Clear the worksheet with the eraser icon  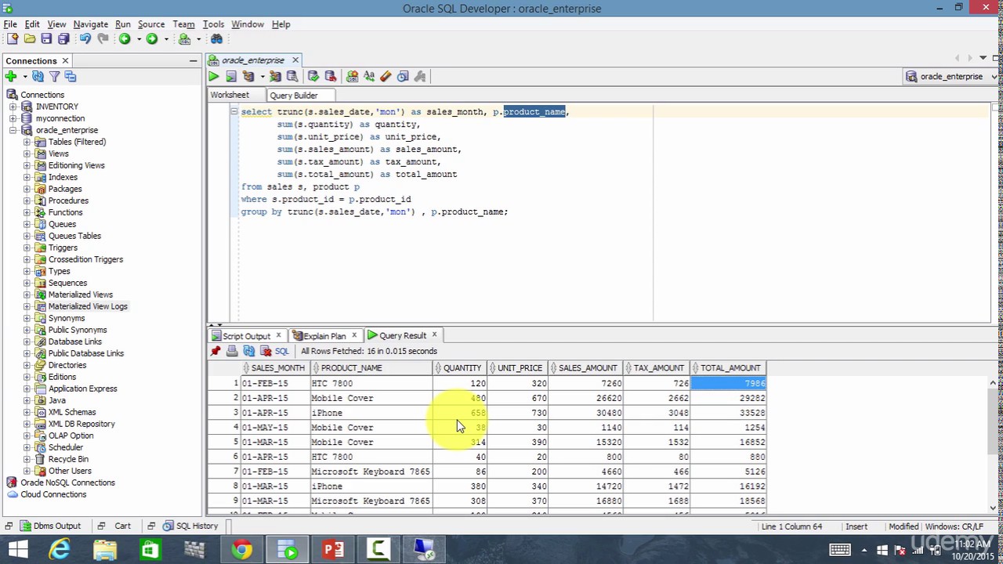(x=386, y=76)
